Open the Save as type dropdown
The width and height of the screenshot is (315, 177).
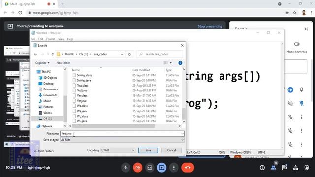click(x=122, y=140)
